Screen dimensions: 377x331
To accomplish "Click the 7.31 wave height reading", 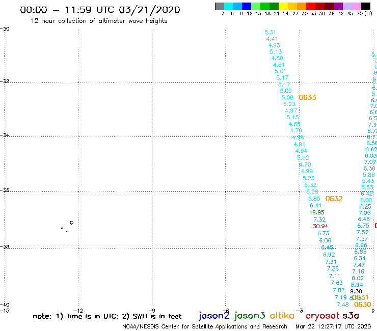I will coord(331,262).
